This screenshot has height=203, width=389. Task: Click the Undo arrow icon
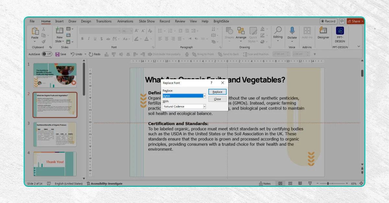coord(73,54)
